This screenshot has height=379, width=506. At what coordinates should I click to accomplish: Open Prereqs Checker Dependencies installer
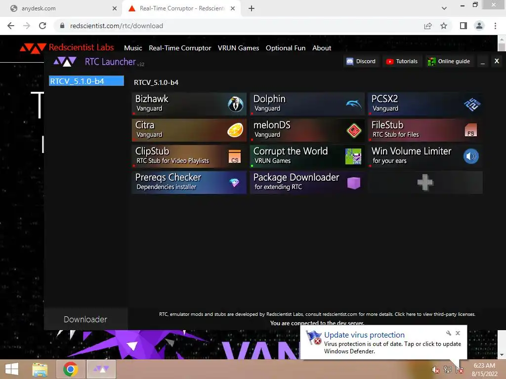[x=189, y=183]
